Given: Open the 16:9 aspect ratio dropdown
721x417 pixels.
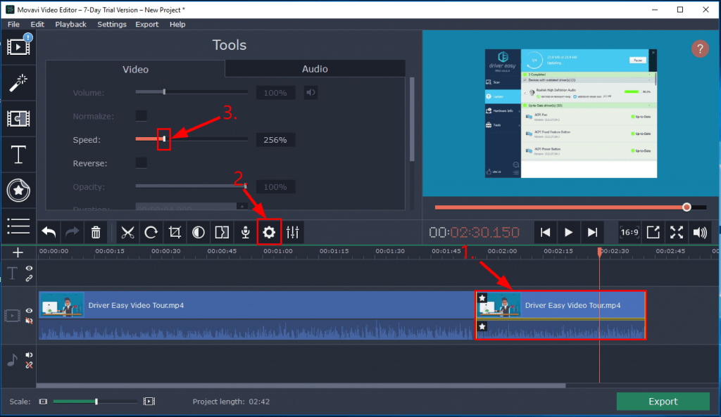Looking at the screenshot, I should [629, 232].
